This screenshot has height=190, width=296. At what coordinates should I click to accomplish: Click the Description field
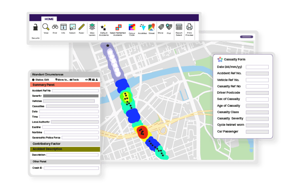coord(72,155)
